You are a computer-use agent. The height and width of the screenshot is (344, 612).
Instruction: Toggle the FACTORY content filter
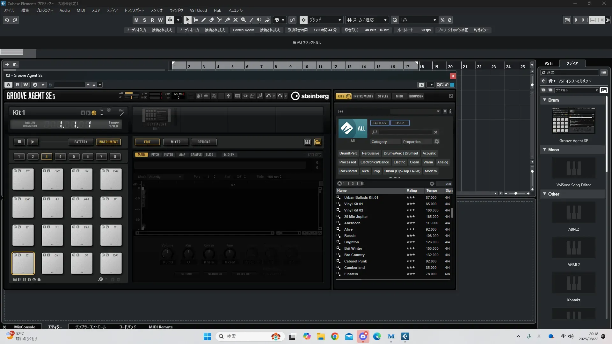(379, 123)
